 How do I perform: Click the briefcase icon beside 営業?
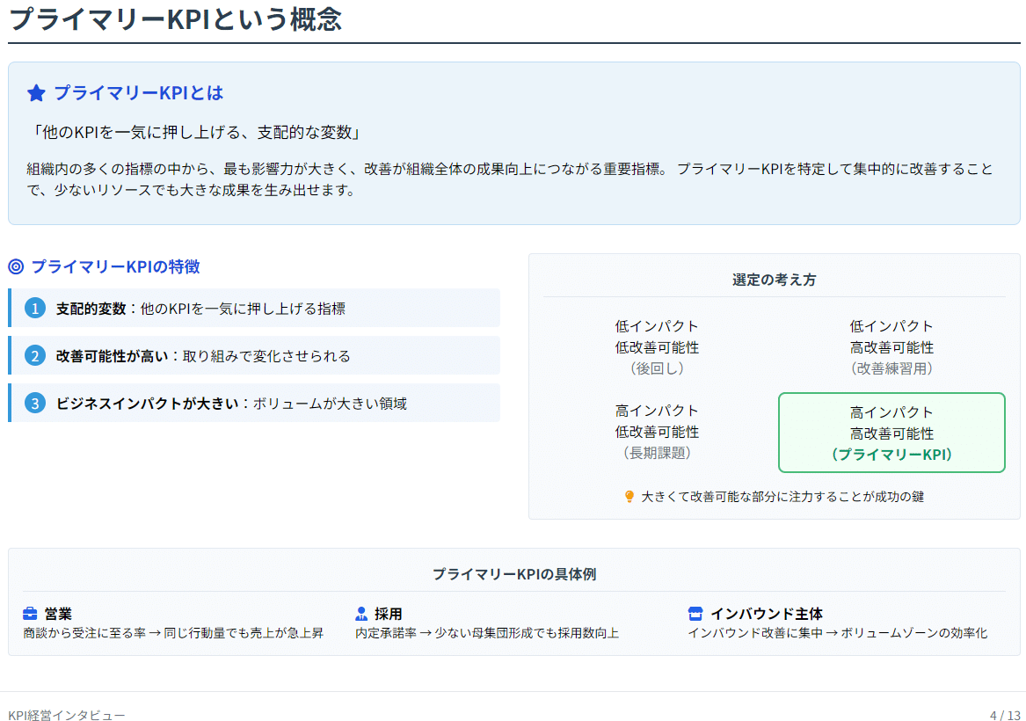tap(30, 614)
